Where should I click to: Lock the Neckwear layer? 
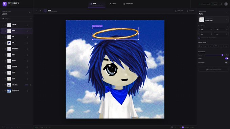pos(27,49)
